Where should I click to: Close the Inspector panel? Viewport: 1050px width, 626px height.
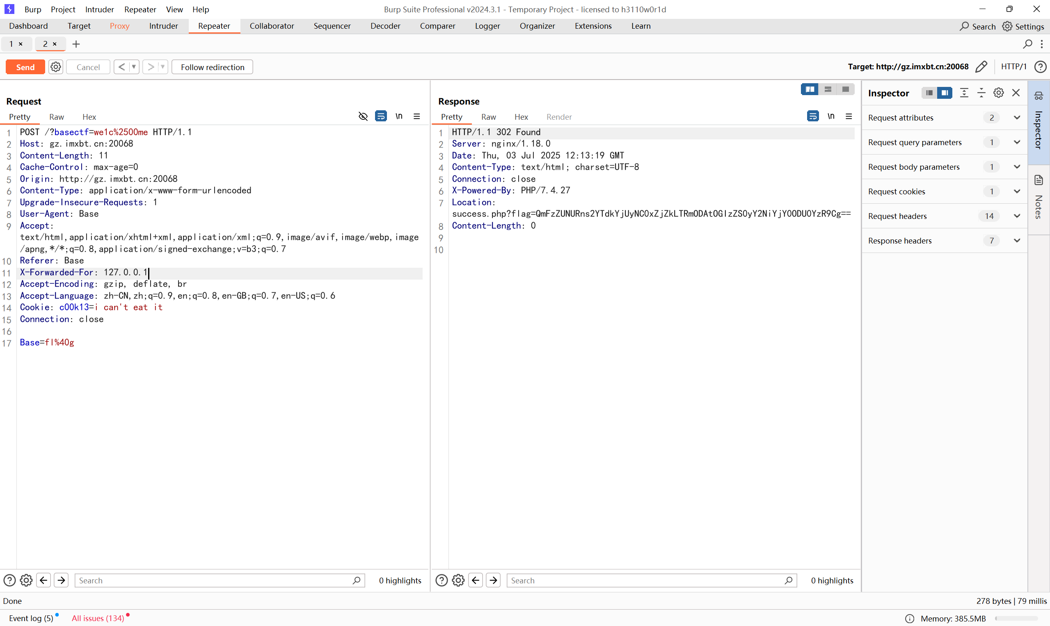[1016, 93]
